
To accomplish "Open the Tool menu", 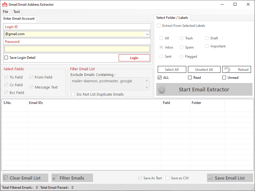I will click(16, 11).
